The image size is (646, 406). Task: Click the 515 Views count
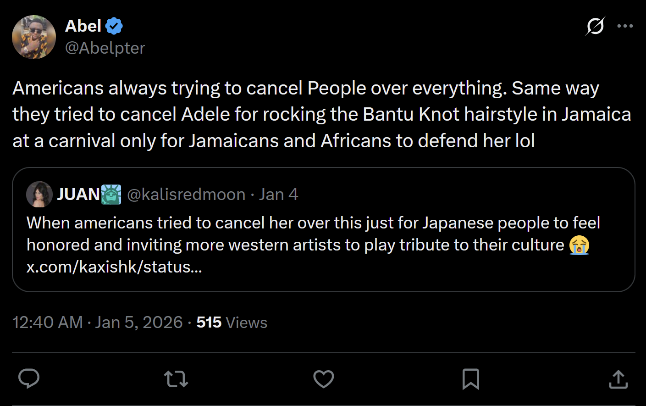coord(232,323)
